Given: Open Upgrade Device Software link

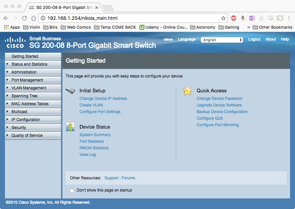Looking at the screenshot, I should click(219, 105).
